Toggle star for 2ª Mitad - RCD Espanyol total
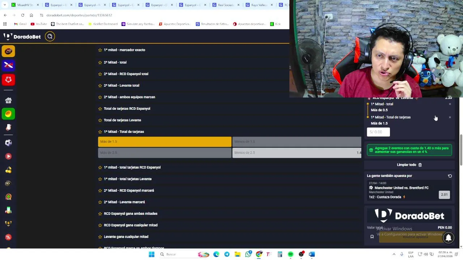 (100, 74)
